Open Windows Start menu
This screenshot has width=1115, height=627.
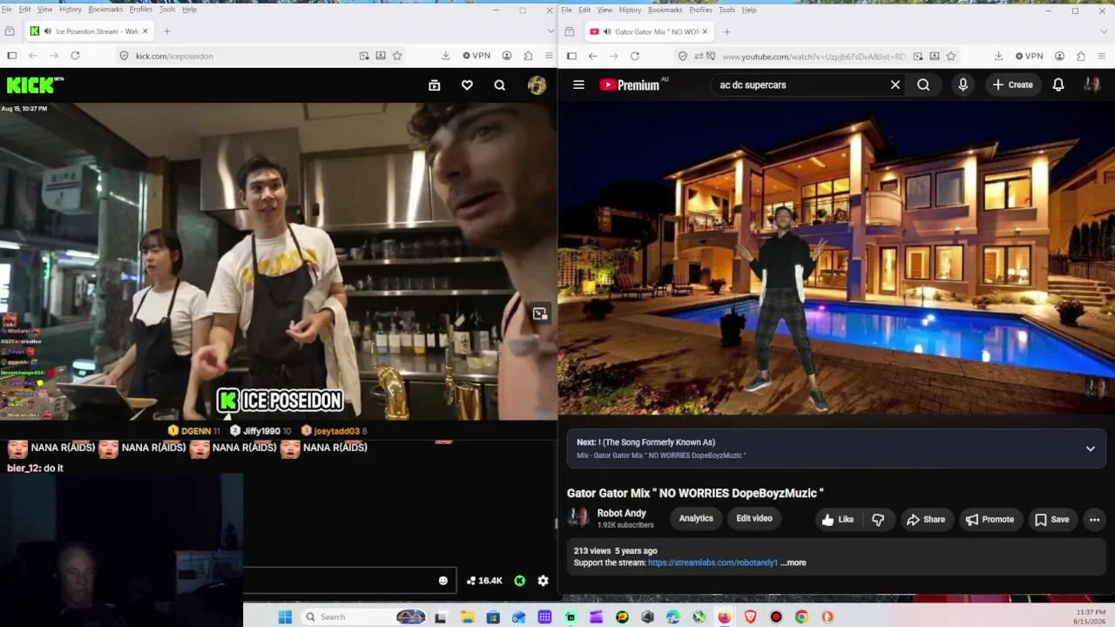[285, 617]
